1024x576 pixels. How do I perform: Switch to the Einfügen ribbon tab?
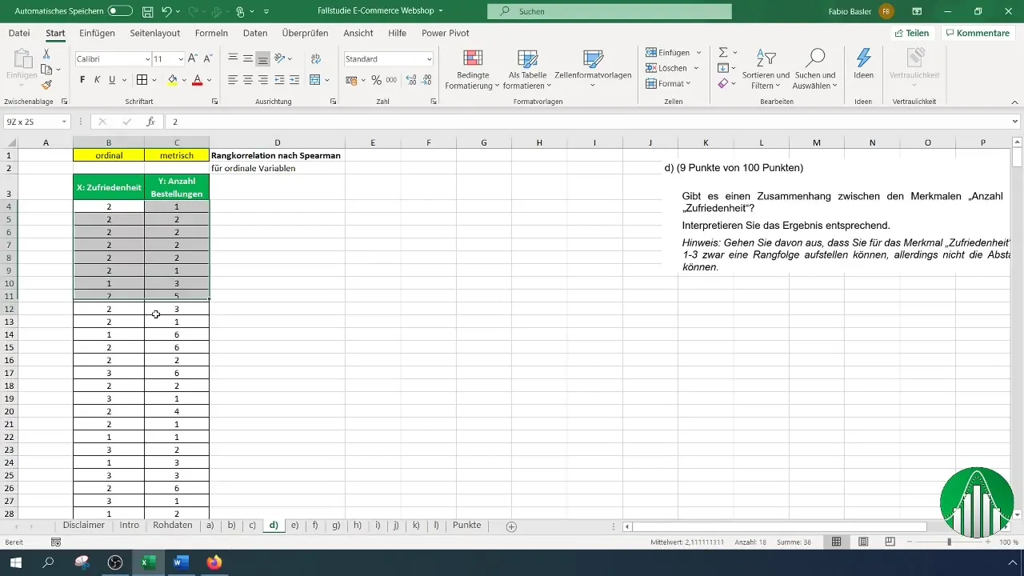pyautogui.click(x=97, y=33)
